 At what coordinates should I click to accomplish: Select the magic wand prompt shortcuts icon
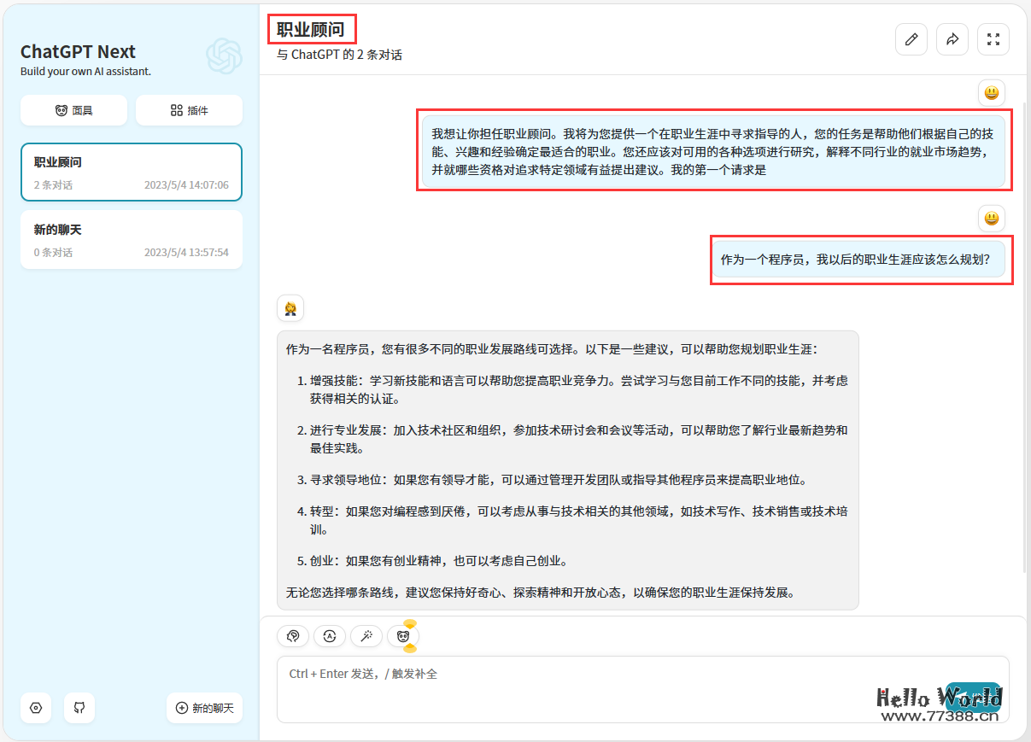366,636
